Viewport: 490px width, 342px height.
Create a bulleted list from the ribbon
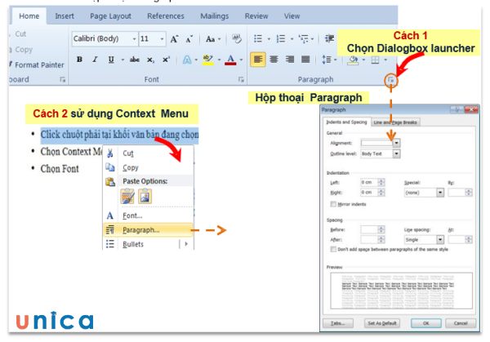258,38
